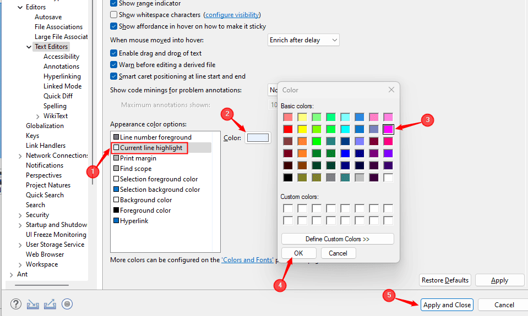The image size is (528, 316).
Task: Open the 'Colors and Fonts' link
Action: 247,260
